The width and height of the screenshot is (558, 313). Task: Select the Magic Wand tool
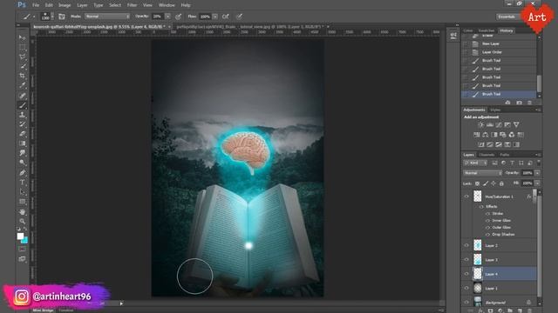point(23,66)
